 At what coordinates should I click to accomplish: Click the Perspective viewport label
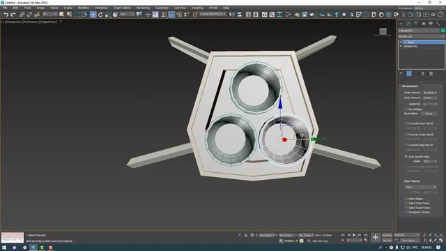[14, 22]
